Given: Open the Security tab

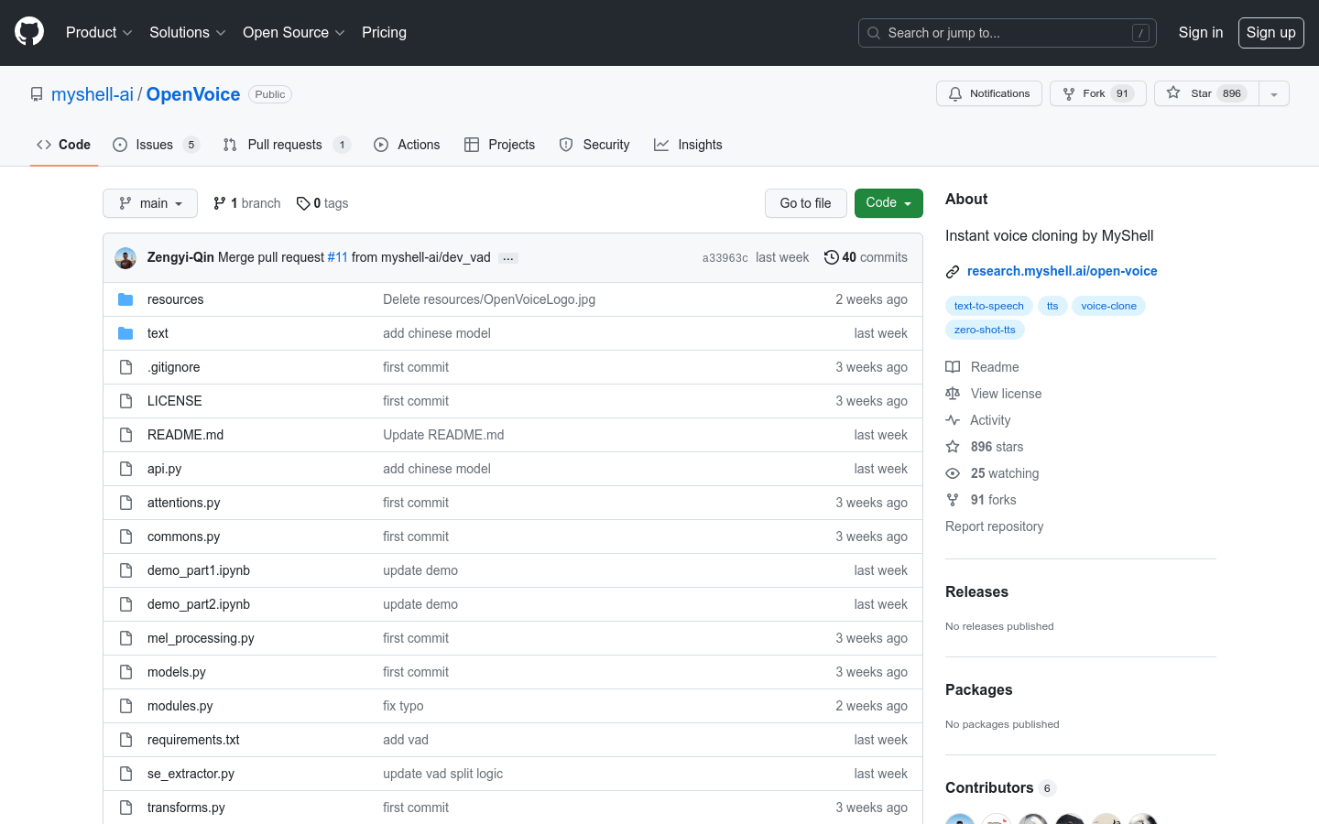Looking at the screenshot, I should tap(594, 145).
